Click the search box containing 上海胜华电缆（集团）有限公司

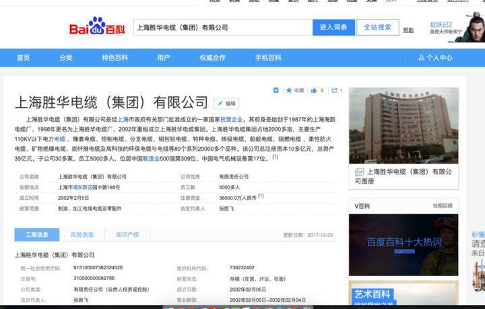(223, 28)
